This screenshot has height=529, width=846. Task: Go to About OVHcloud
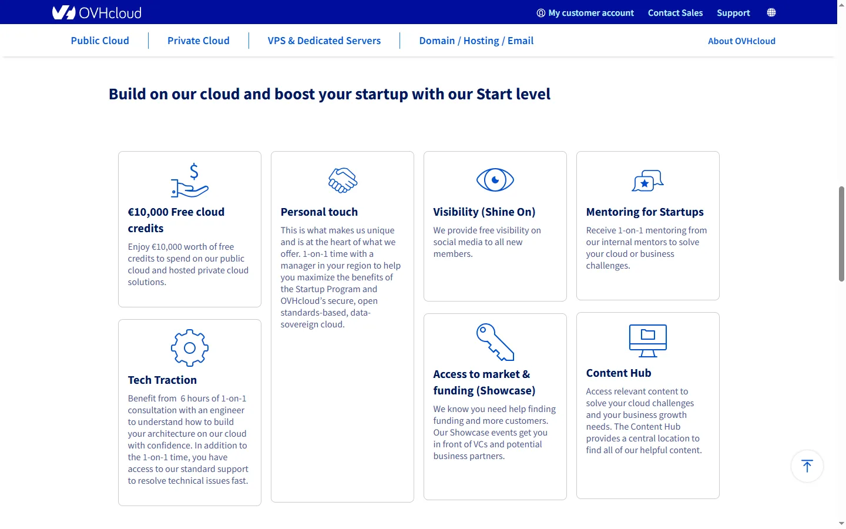pyautogui.click(x=741, y=41)
